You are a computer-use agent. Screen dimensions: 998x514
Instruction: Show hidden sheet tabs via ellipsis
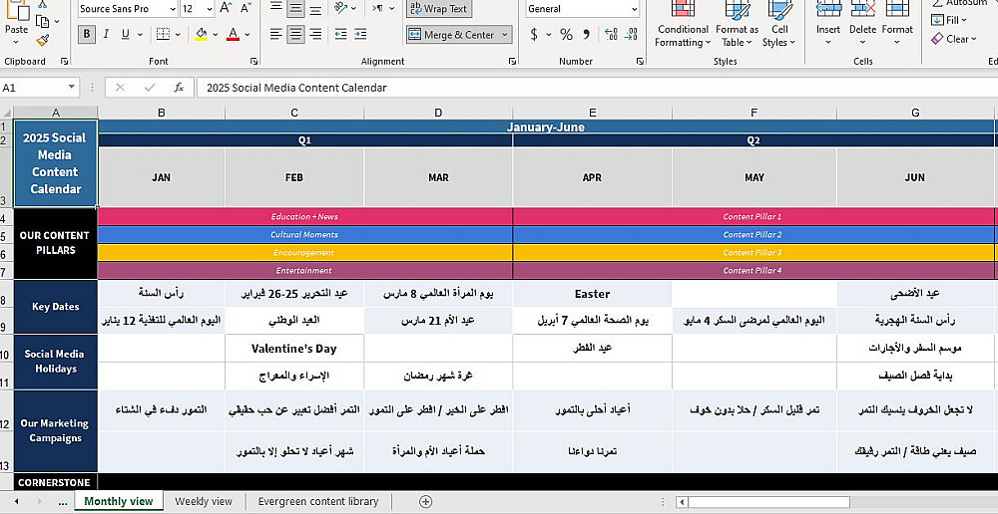point(62,501)
